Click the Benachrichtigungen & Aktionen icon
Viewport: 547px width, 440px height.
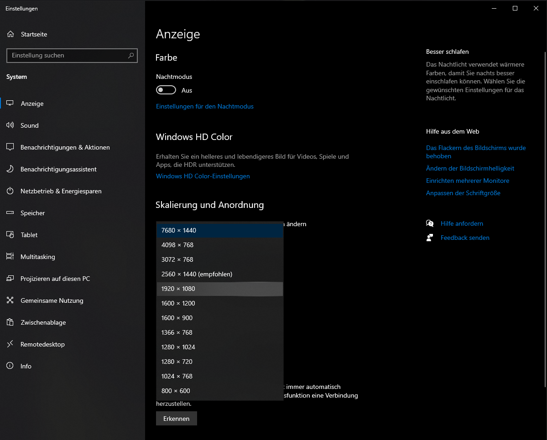[10, 147]
